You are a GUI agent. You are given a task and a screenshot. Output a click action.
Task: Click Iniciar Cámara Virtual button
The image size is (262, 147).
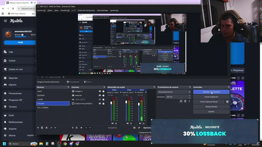[209, 102]
